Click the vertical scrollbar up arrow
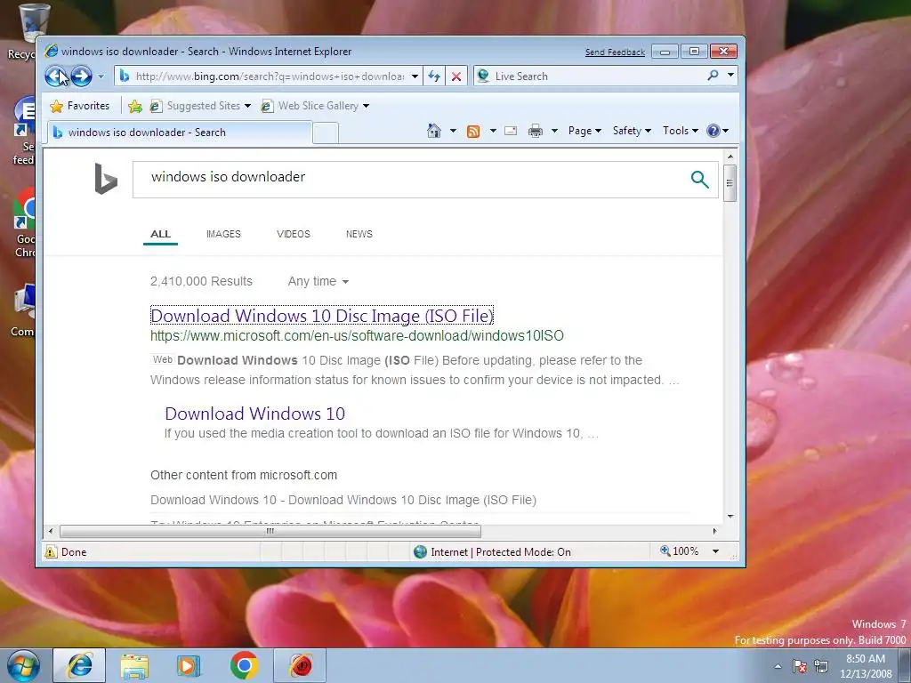The width and height of the screenshot is (911, 683). click(730, 157)
